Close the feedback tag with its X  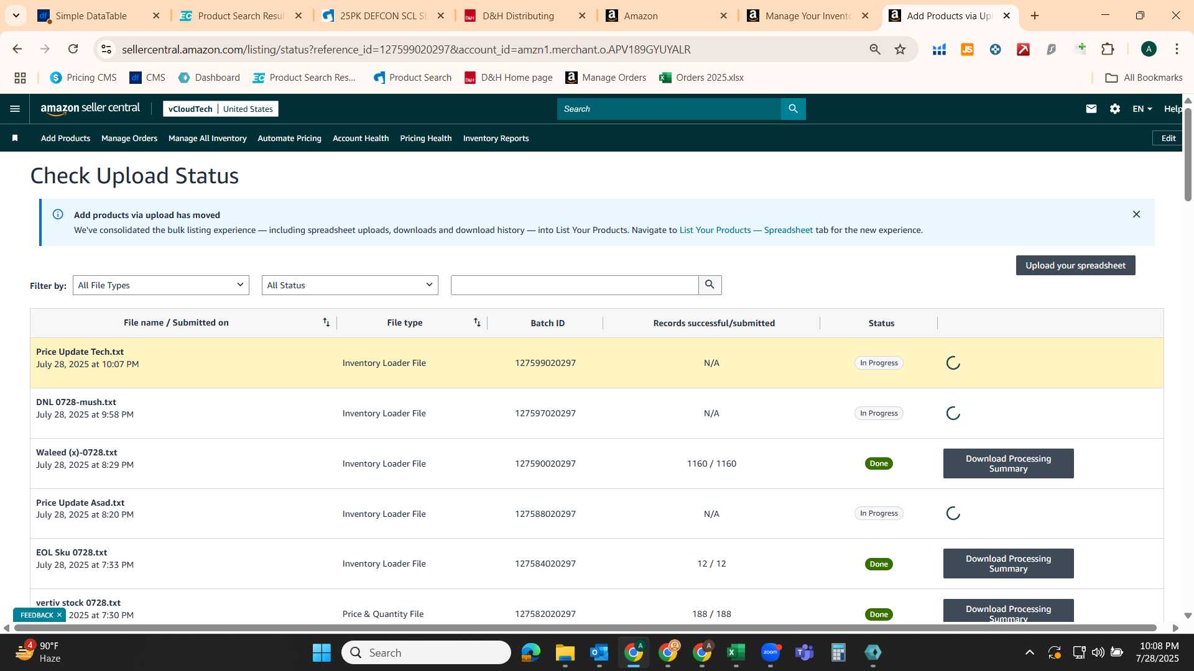coord(59,615)
